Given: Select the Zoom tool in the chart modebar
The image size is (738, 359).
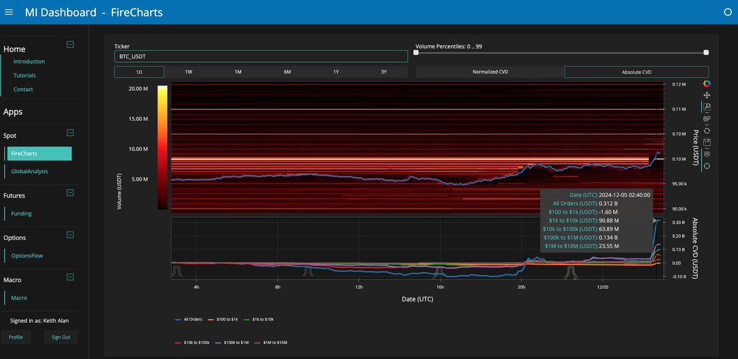Looking at the screenshot, I should tap(707, 107).
